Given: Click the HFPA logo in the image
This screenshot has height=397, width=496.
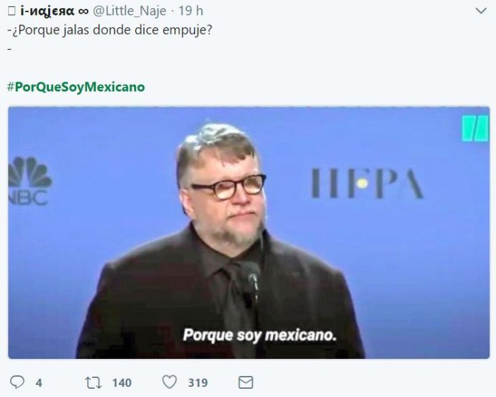Looking at the screenshot, I should (x=367, y=184).
